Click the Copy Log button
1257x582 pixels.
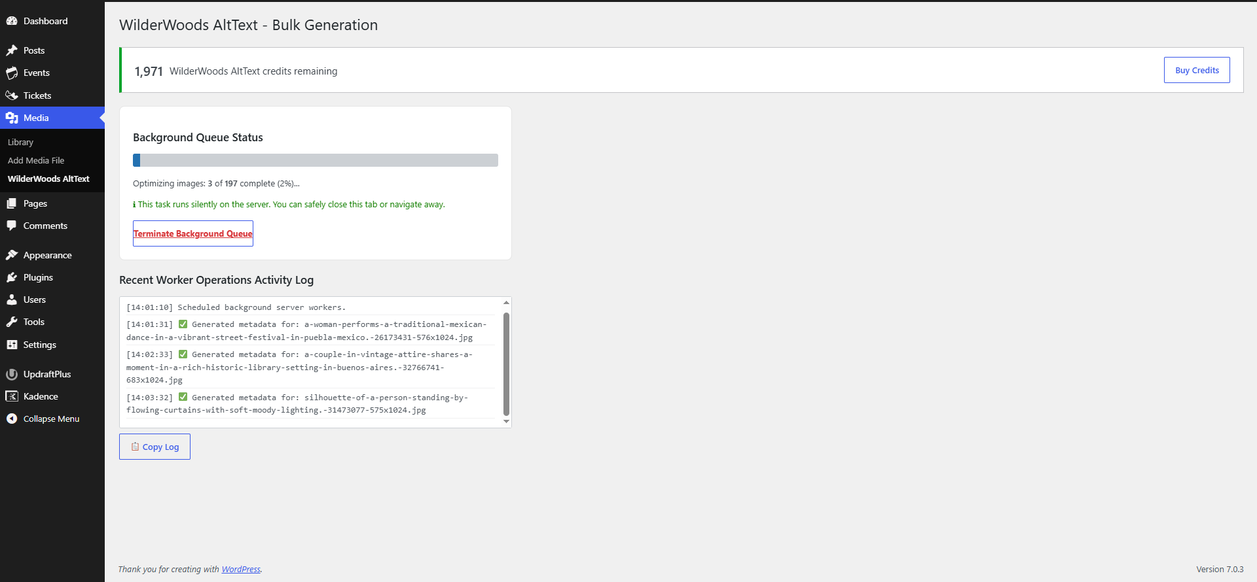coord(155,447)
